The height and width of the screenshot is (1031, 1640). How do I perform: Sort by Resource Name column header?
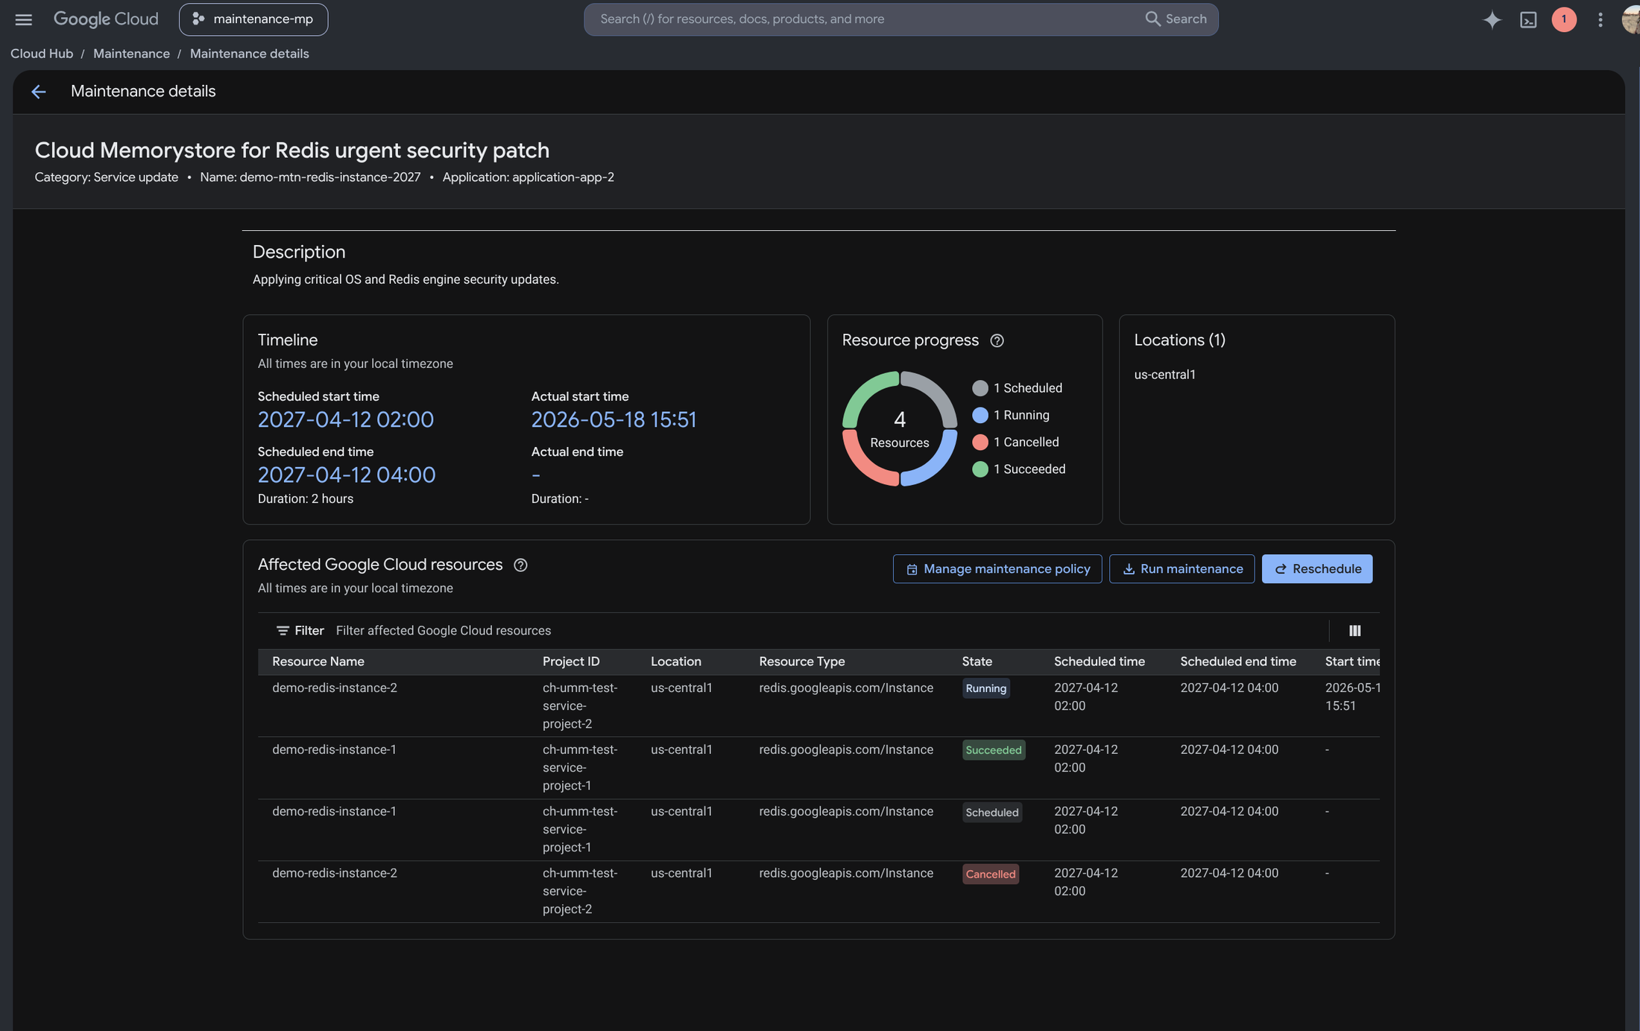pyautogui.click(x=318, y=662)
